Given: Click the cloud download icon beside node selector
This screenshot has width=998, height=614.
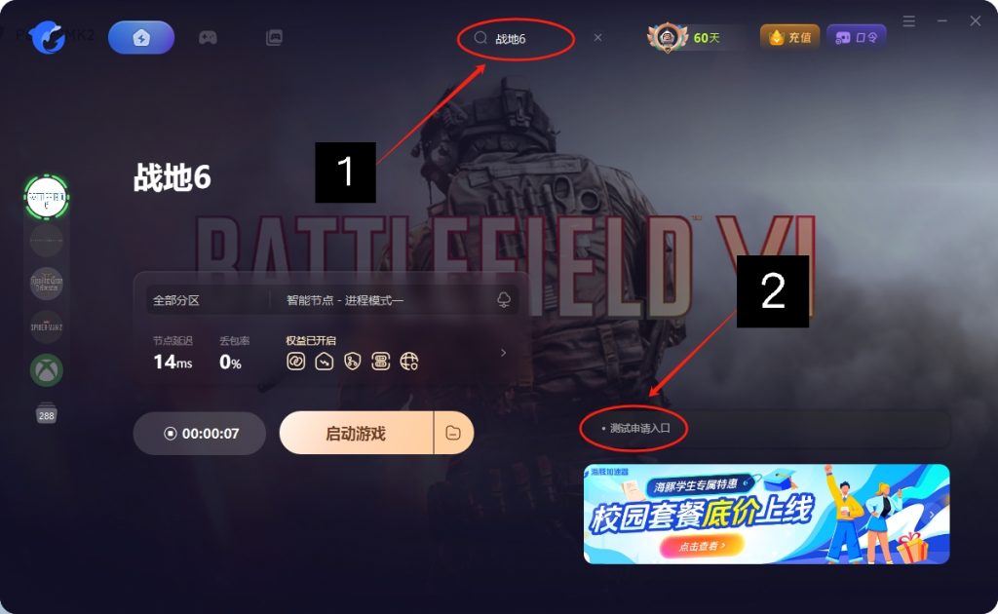Looking at the screenshot, I should pos(504,299).
